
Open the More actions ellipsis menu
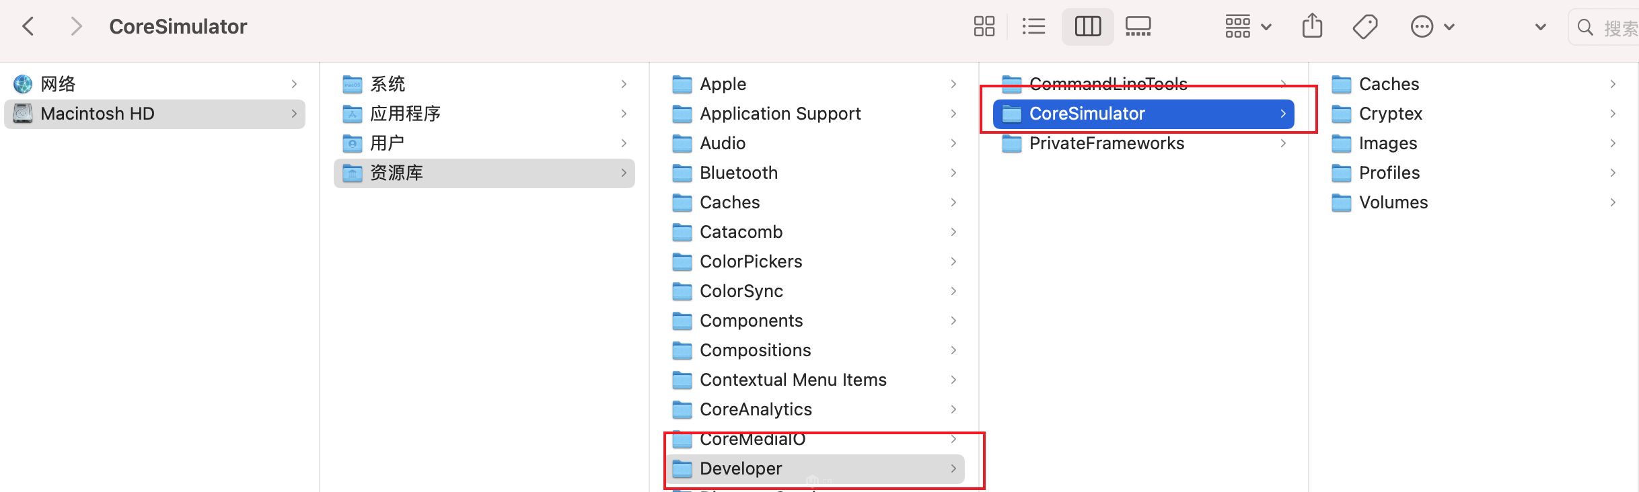tap(1432, 27)
